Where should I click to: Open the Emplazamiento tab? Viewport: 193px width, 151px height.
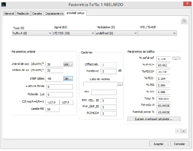click(x=54, y=13)
